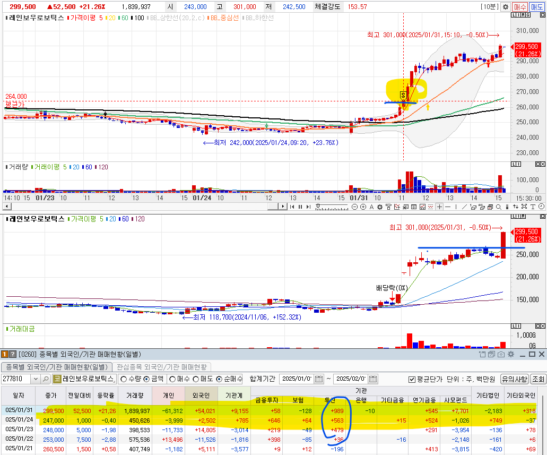Click the L button on upper chart
Image resolution: width=547 pixels, height=455 pixels.
pyautogui.click(x=513, y=15)
